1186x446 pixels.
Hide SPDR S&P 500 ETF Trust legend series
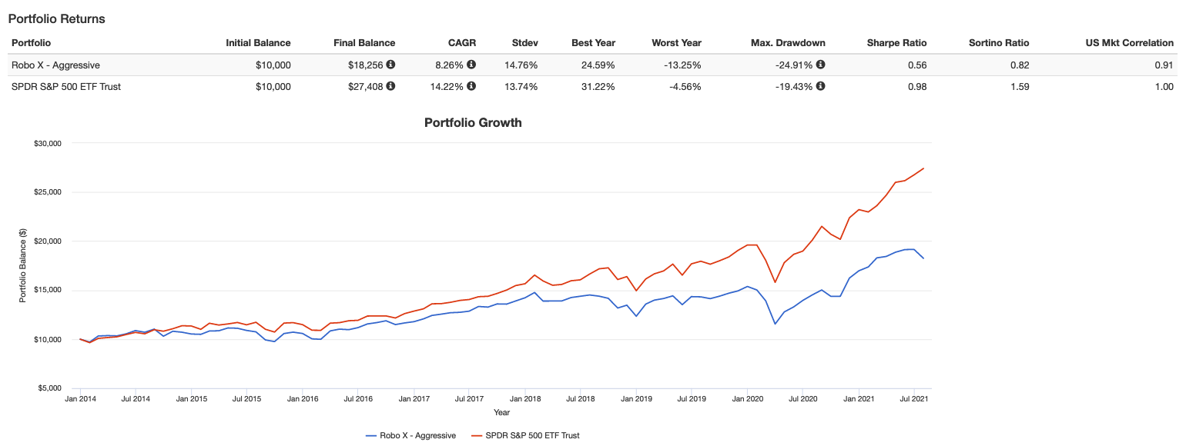pos(531,435)
